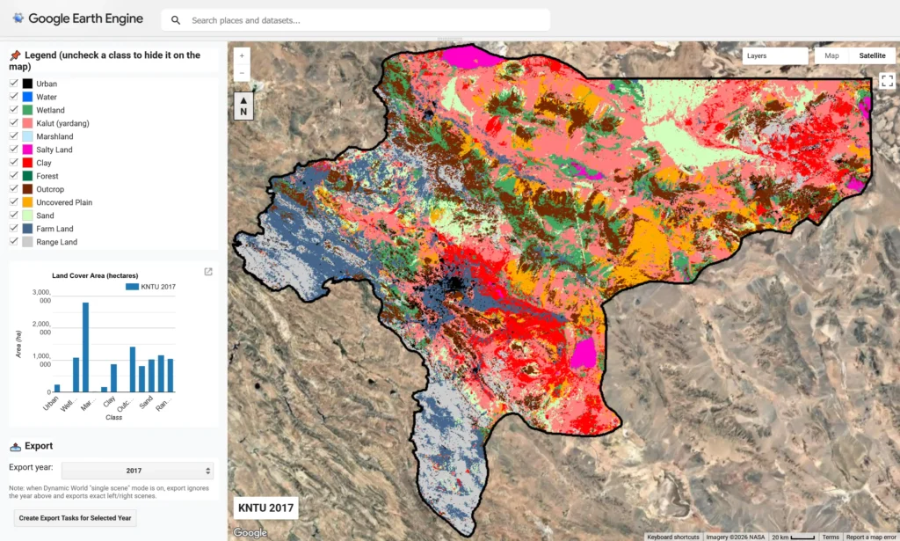Toggle fullscreen map view
The height and width of the screenshot is (541, 900).
pyautogui.click(x=887, y=81)
